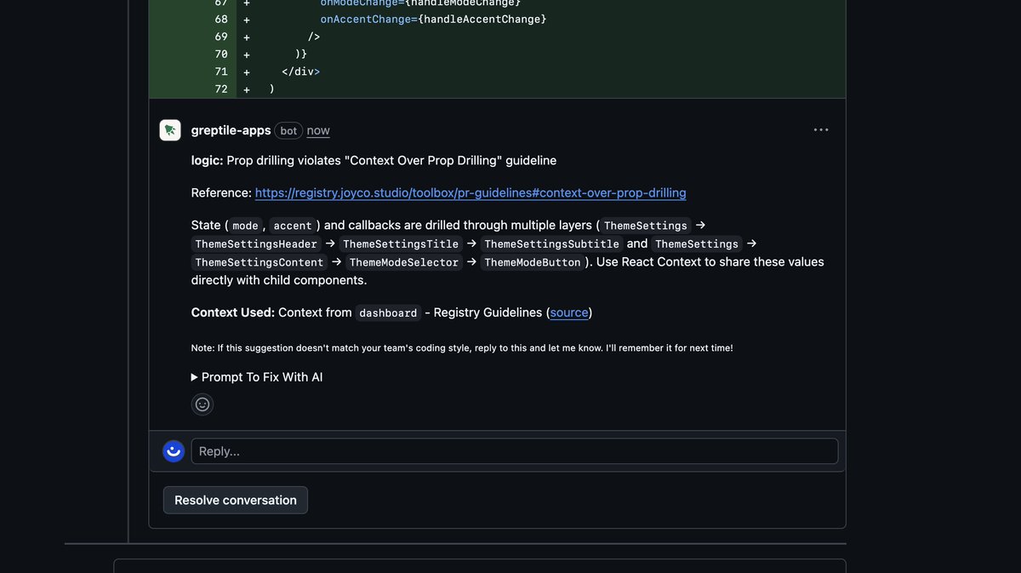The width and height of the screenshot is (1021, 573).
Task: Click diff line number 69
Action: click(x=221, y=37)
